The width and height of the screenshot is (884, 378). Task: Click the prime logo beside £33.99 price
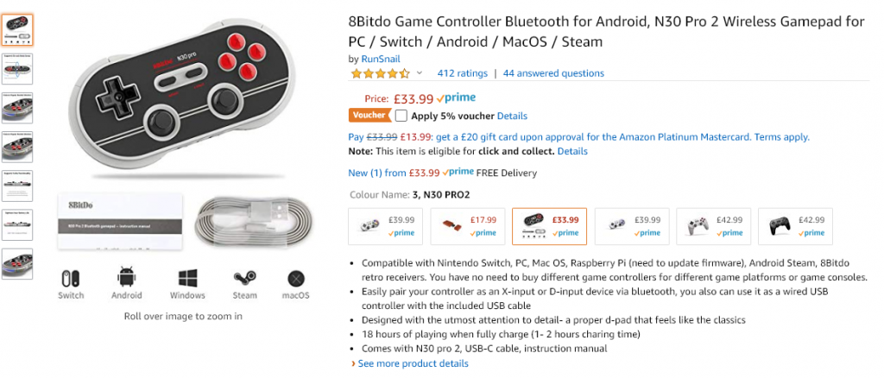pos(456,98)
